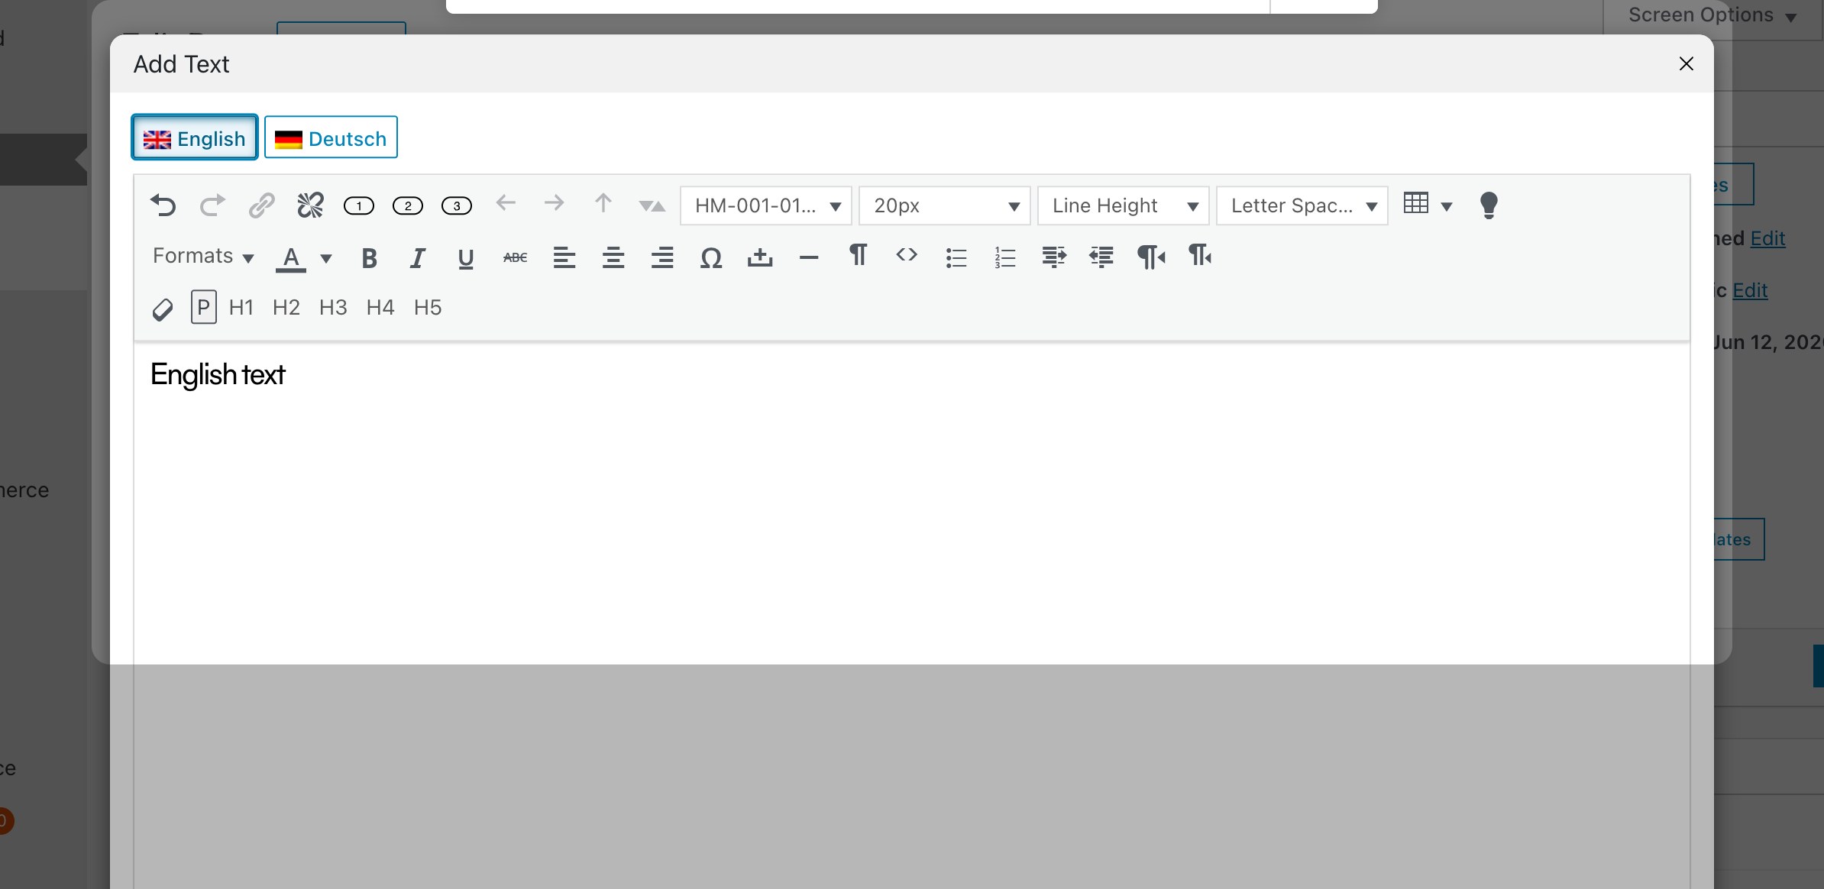Toggle bold formatting
Screen dimensions: 1824x889
pyautogui.click(x=369, y=259)
